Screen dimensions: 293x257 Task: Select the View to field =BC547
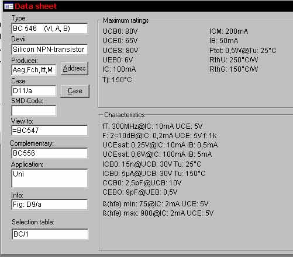coord(50,131)
